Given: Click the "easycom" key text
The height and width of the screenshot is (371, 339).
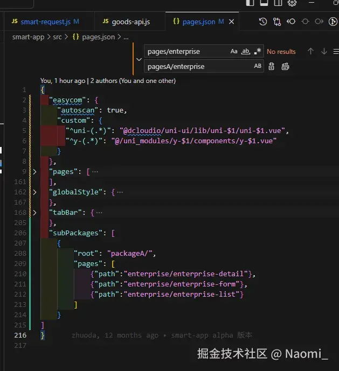Looking at the screenshot, I should point(67,100).
